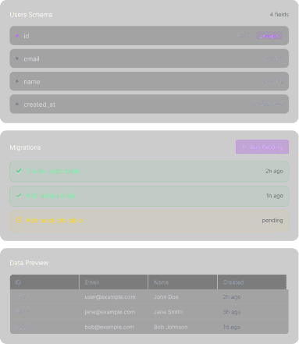Click the bob@example.com email cell
The height and width of the screenshot is (344, 299).
click(109, 327)
